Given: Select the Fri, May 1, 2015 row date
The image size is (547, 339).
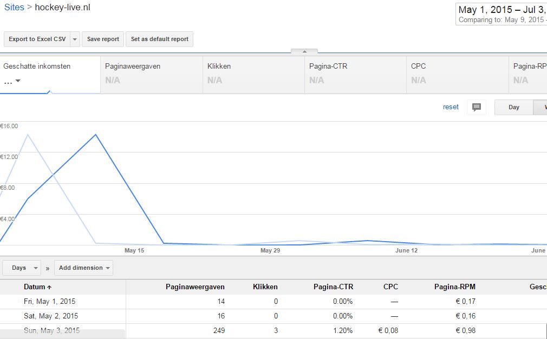Looking at the screenshot, I should (49, 301).
